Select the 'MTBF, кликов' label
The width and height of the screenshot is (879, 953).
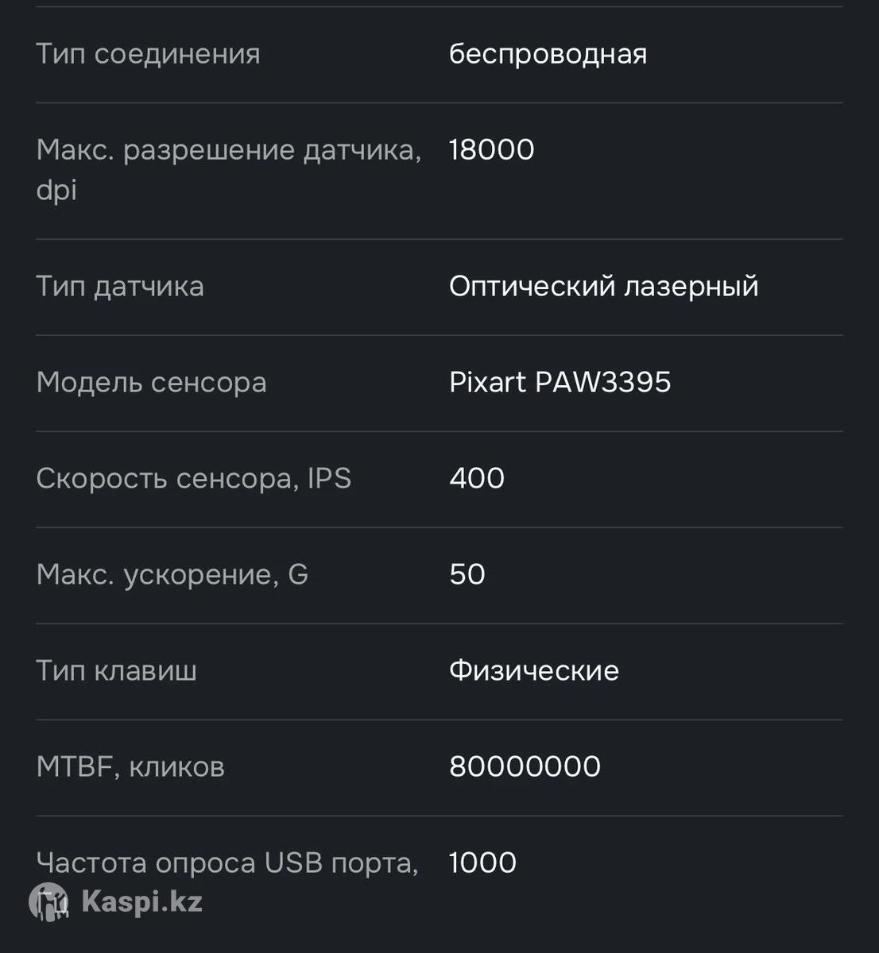point(130,766)
